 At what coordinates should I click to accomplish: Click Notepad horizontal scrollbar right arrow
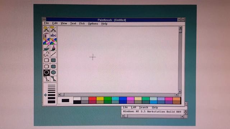(182, 116)
